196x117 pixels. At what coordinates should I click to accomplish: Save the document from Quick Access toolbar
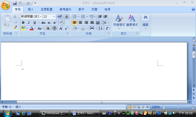[x=15, y=3]
